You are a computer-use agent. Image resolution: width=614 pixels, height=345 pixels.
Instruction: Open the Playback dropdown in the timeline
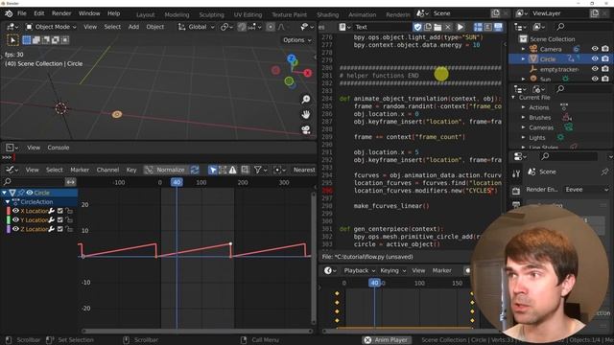coord(359,270)
